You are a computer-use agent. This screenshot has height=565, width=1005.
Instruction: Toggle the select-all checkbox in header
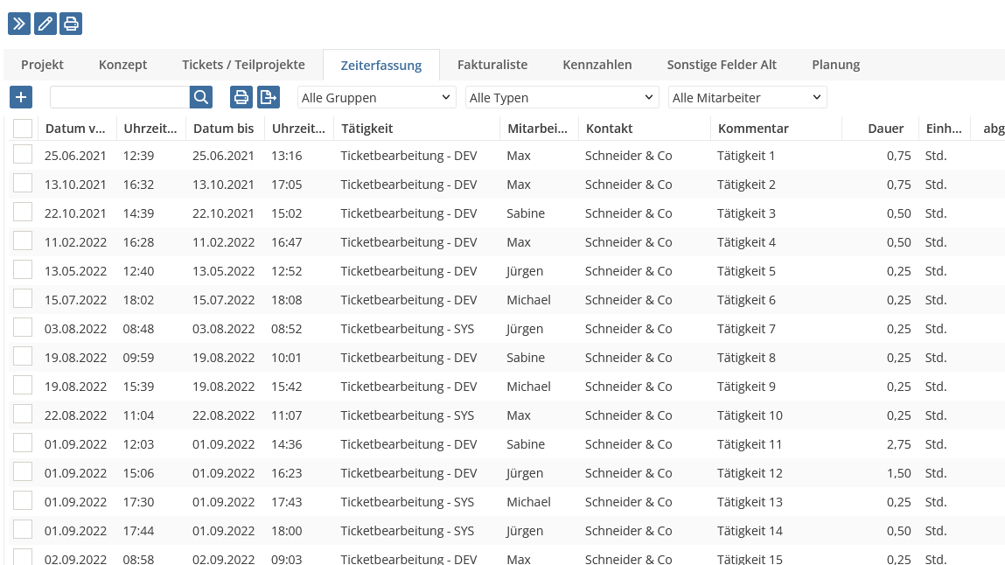(23, 129)
